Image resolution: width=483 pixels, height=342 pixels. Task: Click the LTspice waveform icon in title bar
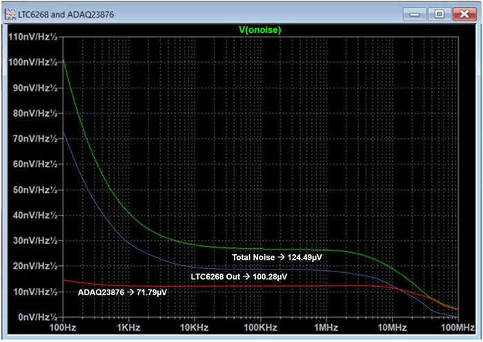click(x=9, y=13)
